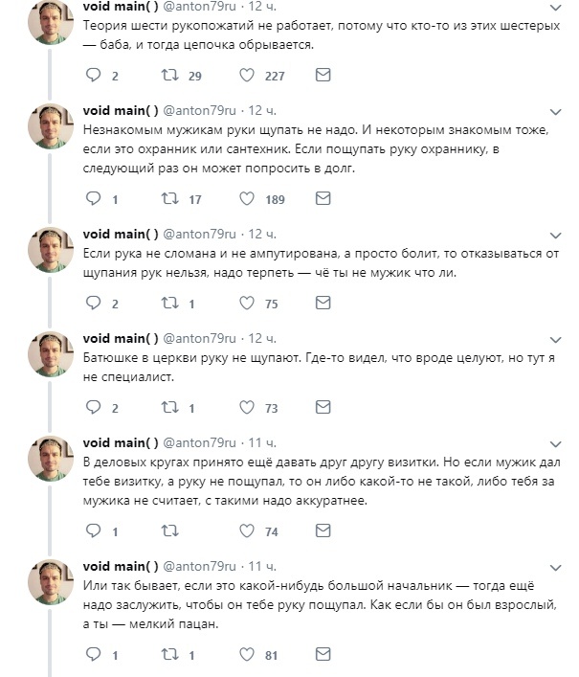Retweet the tweet with 17 retweets
The width and height of the screenshot is (579, 677).
coord(169,198)
